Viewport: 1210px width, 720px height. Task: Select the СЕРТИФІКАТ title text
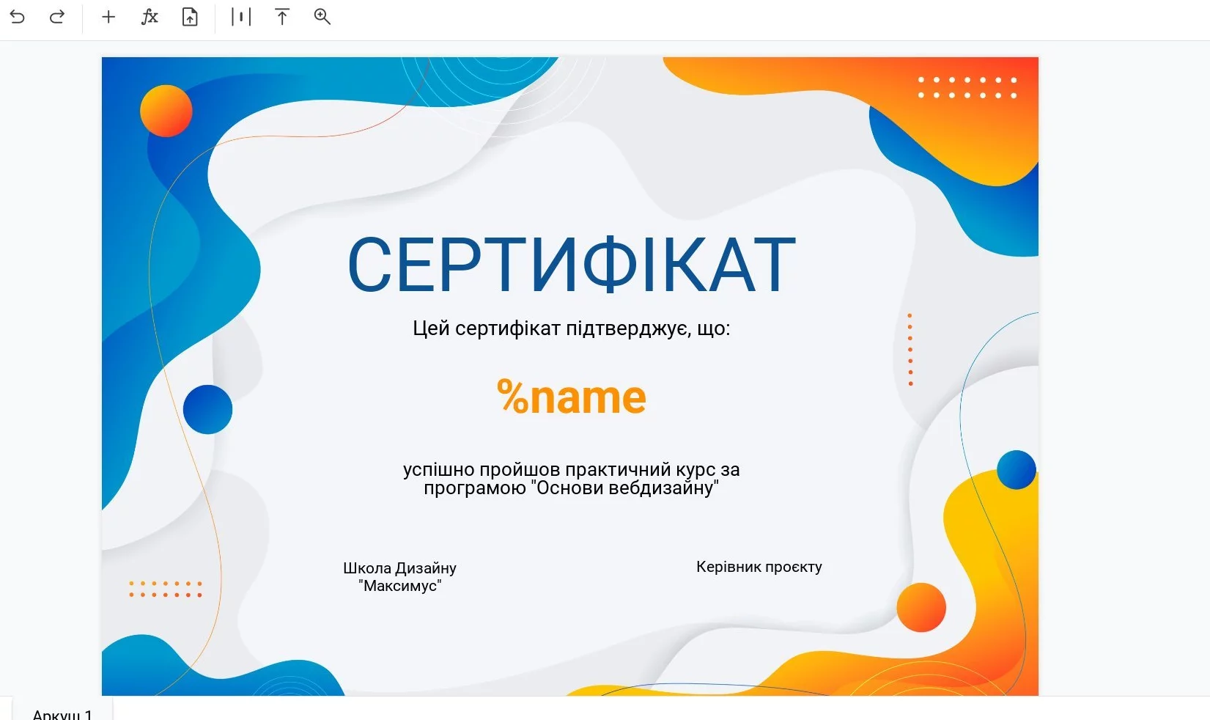(x=572, y=265)
